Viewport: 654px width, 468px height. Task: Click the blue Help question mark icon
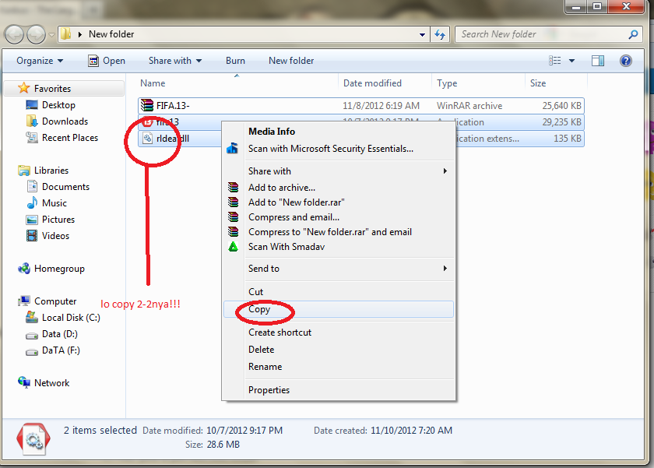626,61
